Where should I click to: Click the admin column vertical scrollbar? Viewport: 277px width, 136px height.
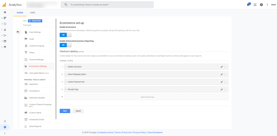(x=56, y=69)
